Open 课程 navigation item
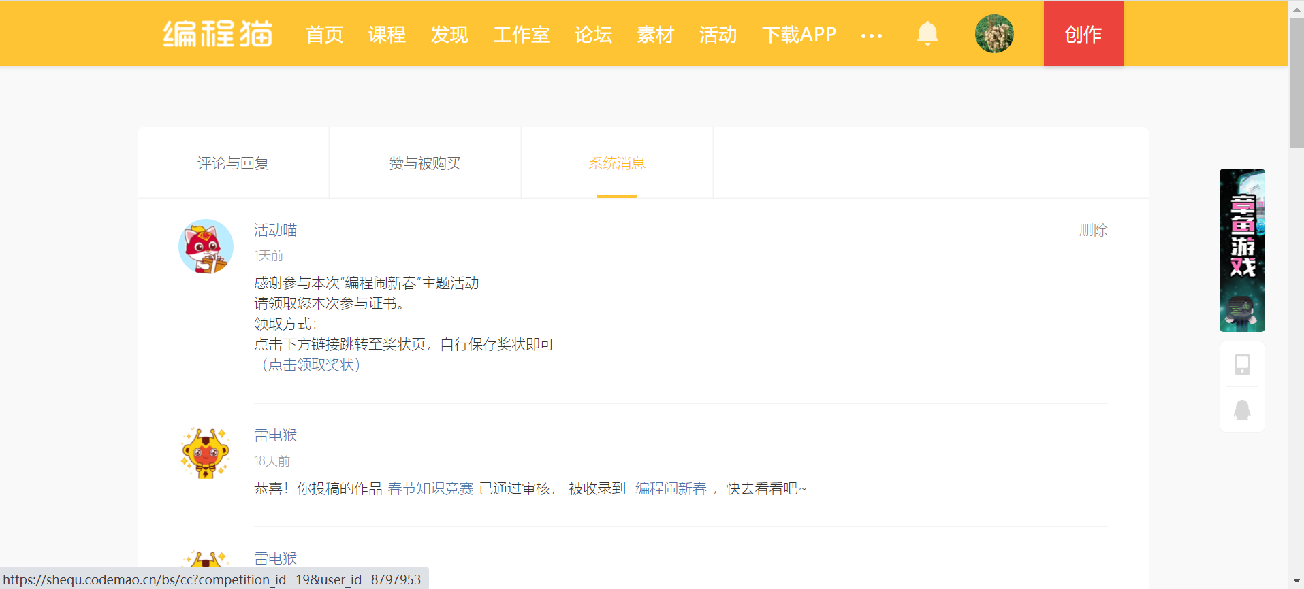Screen dimensions: 1304x589 [x=387, y=34]
